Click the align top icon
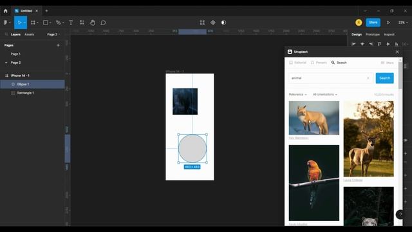This screenshot has width=412, height=232. pos(379,44)
